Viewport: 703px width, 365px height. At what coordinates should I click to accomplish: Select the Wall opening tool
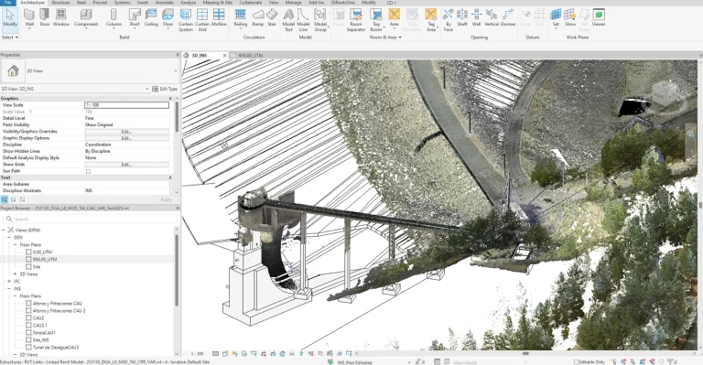[476, 18]
